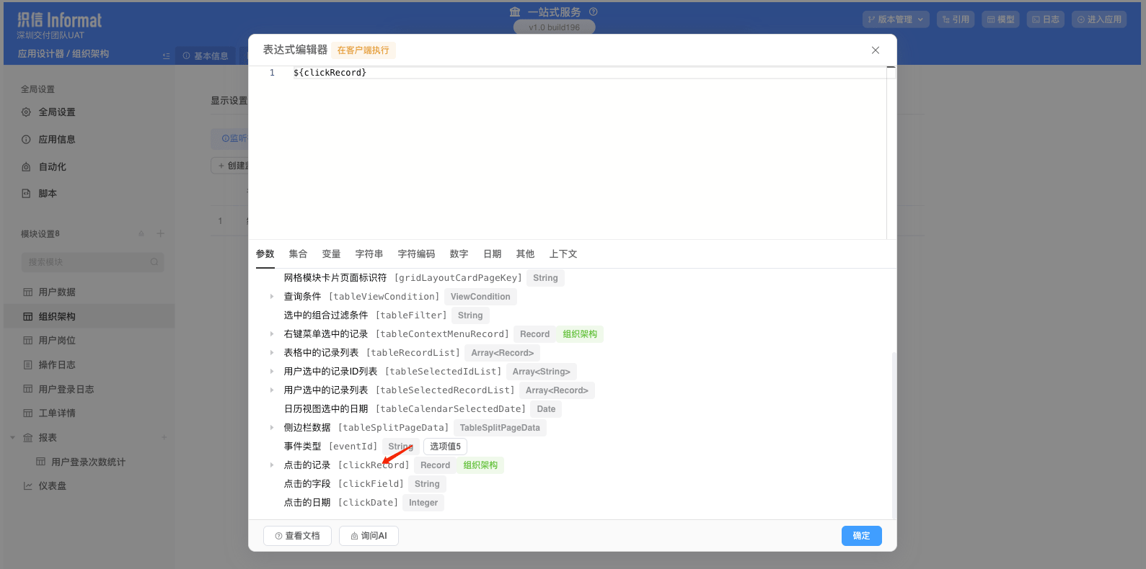Click the 应用信息 info icon

(x=26, y=140)
